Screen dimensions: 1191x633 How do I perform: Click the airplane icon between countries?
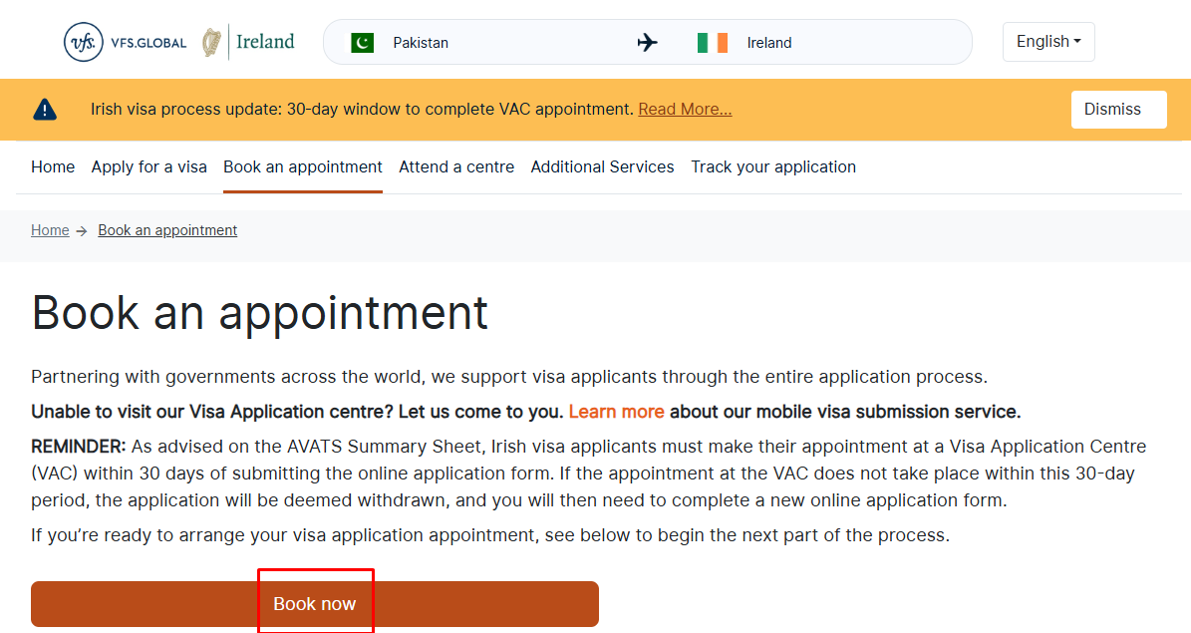[647, 42]
